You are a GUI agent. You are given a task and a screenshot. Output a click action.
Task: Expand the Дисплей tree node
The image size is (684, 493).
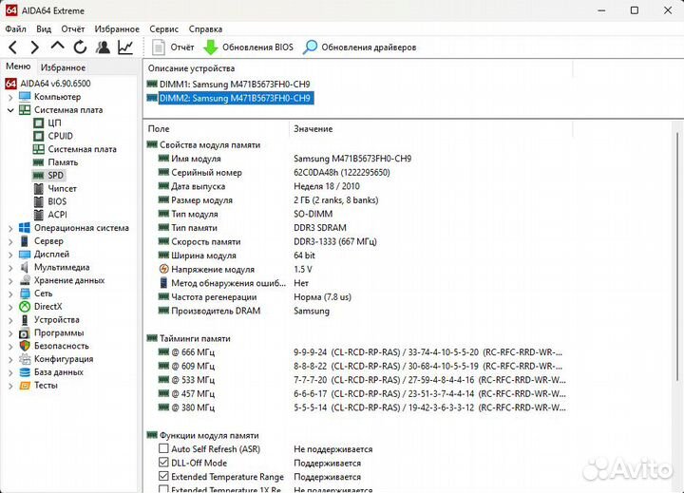10,255
